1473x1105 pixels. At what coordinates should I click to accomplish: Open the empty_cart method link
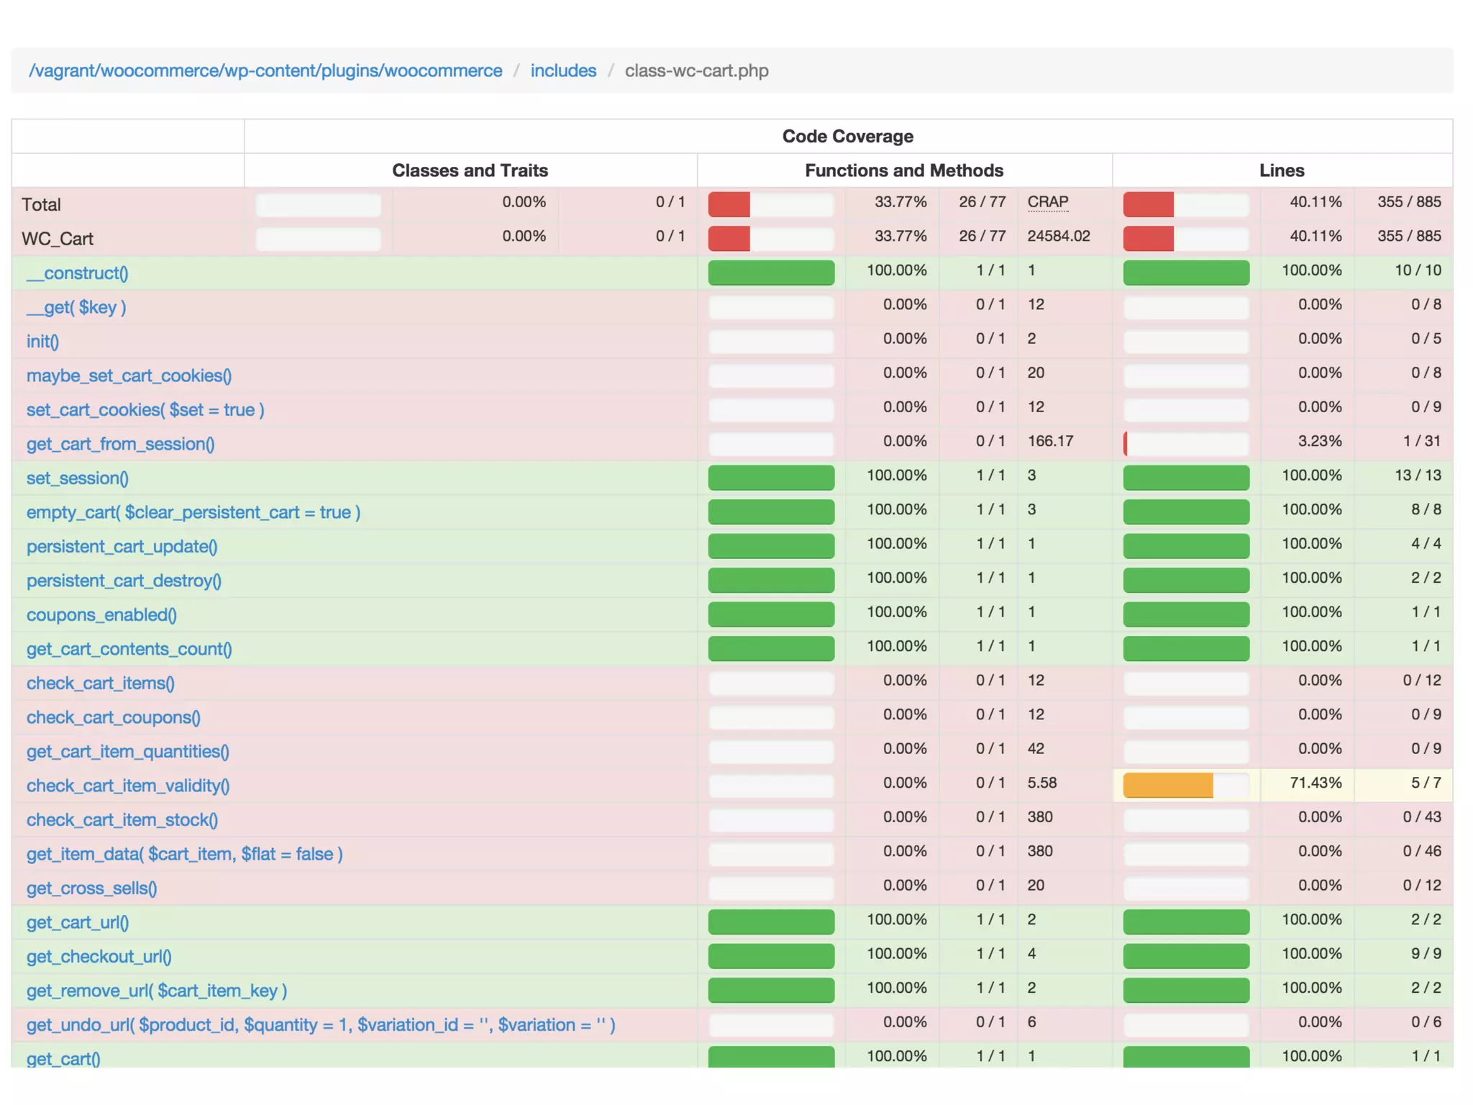[193, 512]
